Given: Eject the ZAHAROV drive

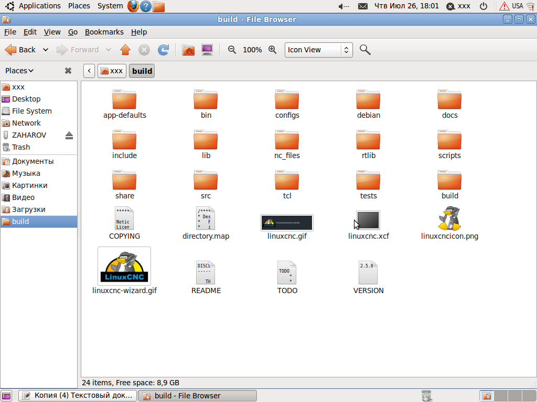Looking at the screenshot, I should click(69, 136).
